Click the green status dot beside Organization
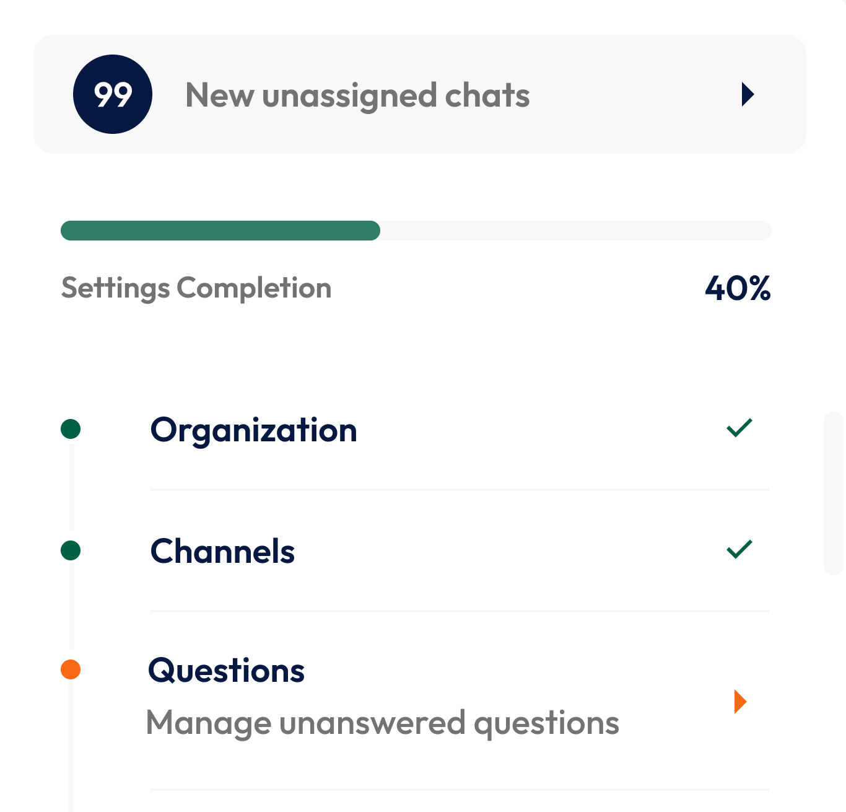The width and height of the screenshot is (846, 812). click(x=71, y=429)
